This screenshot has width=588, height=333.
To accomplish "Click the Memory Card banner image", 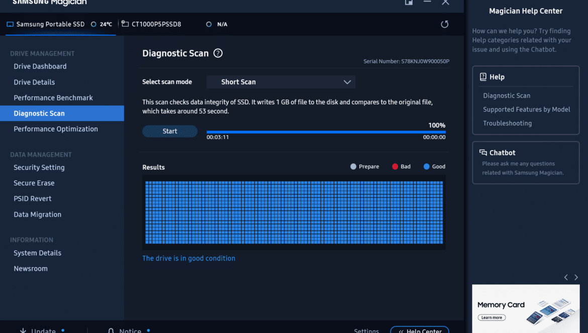I will [x=526, y=309].
